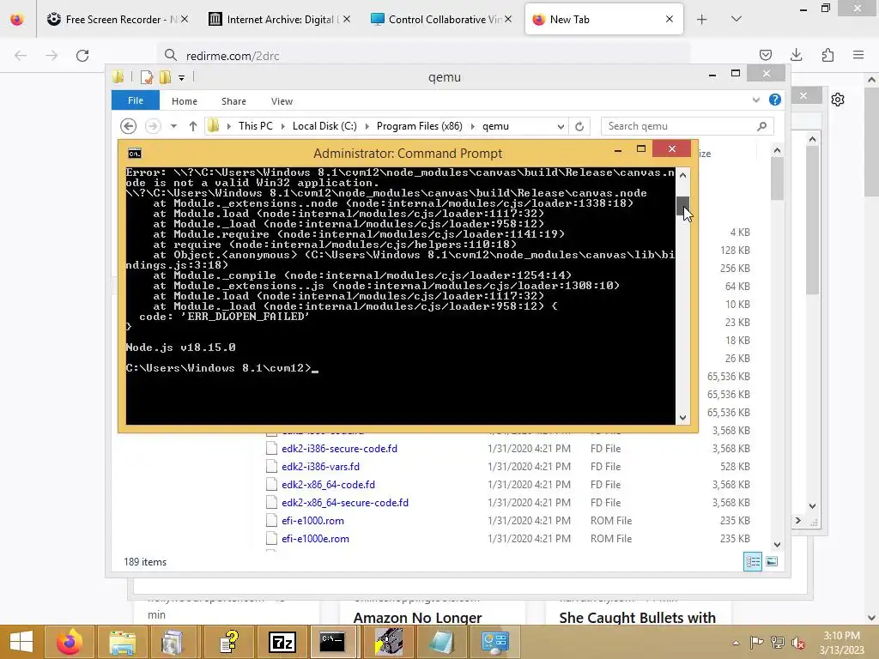Click the redirme.com address bar
Image resolution: width=879 pixels, height=659 pixels.
tap(426, 56)
